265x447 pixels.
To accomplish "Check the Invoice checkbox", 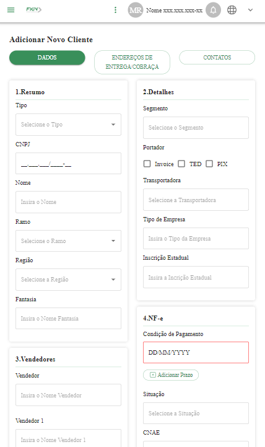I will click(x=147, y=164).
